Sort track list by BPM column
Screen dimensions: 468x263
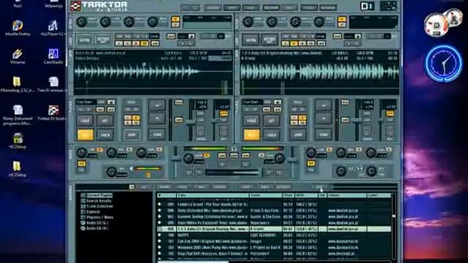point(306,195)
